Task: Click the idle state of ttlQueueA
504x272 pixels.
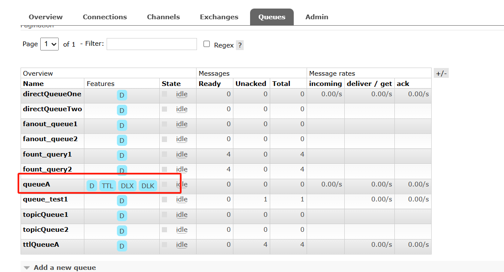Action: pyautogui.click(x=182, y=245)
